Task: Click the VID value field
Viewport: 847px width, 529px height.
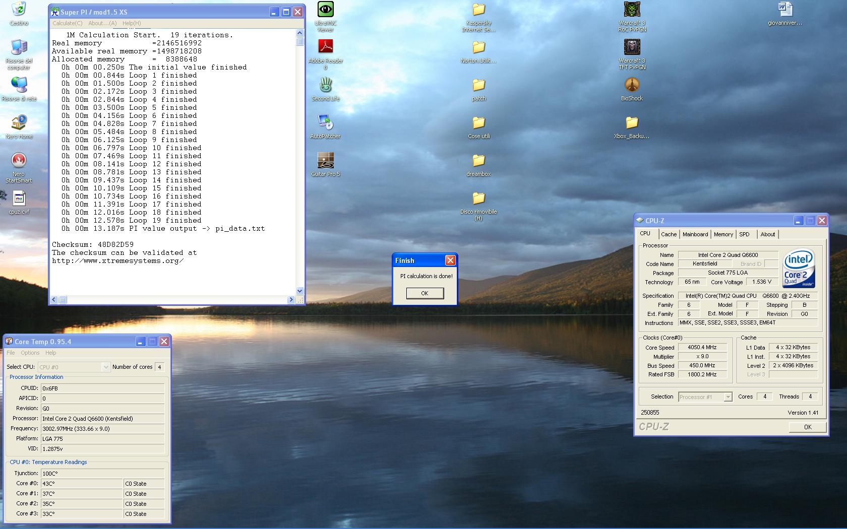Action: point(103,448)
